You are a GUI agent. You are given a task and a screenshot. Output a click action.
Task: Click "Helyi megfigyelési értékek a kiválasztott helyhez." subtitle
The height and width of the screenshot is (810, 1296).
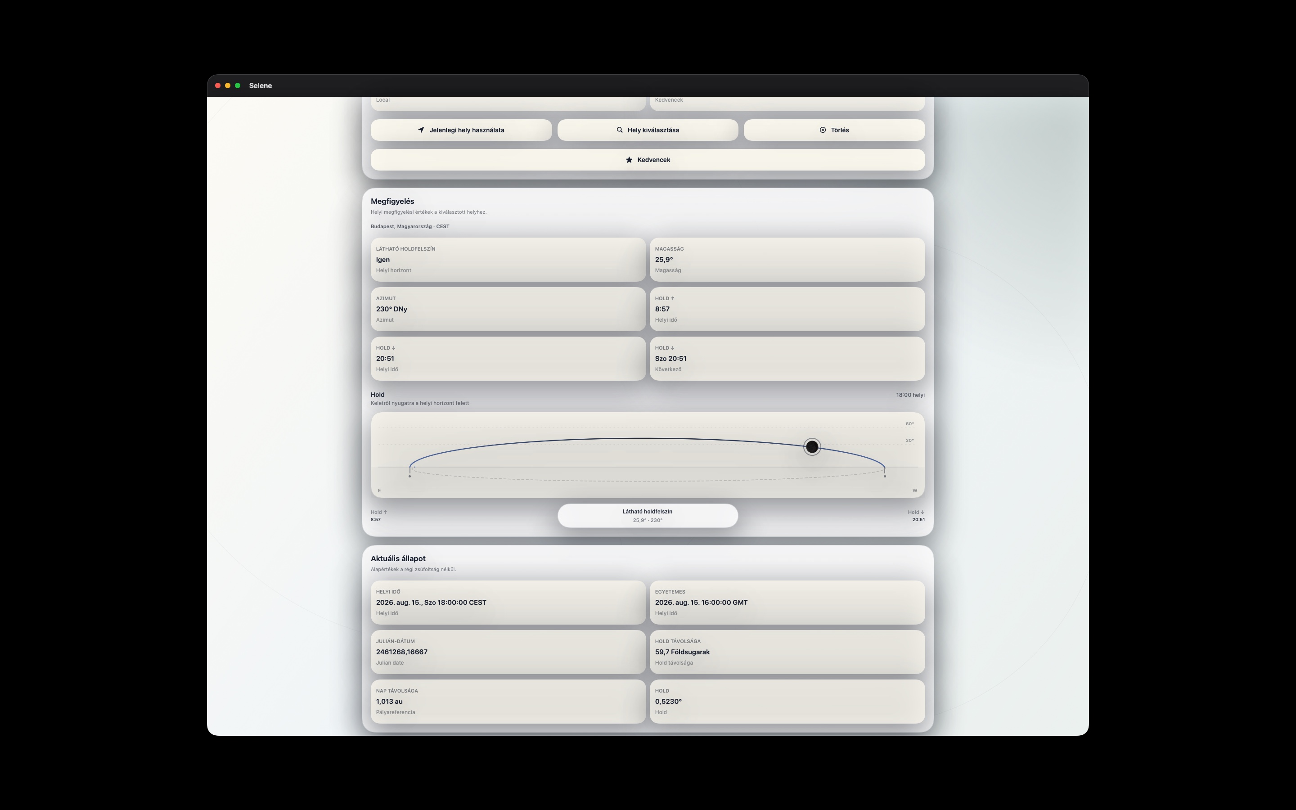(x=428, y=212)
